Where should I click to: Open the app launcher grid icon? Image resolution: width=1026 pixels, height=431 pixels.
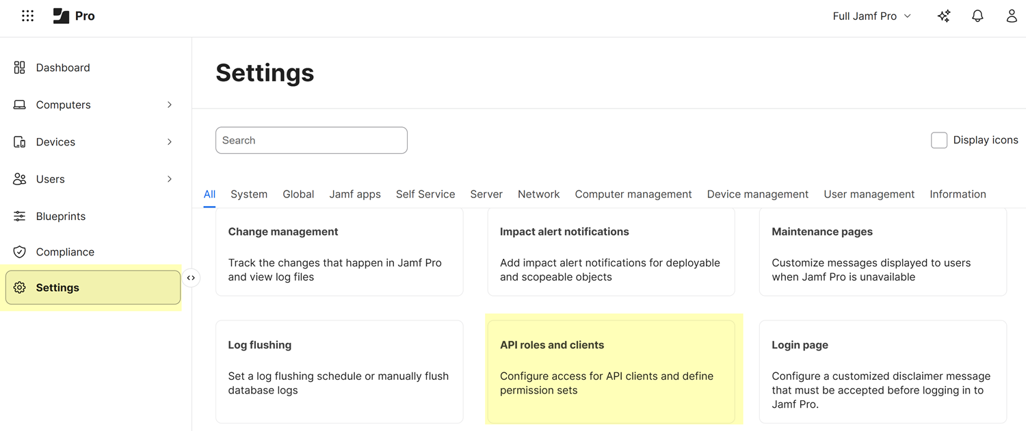point(27,16)
